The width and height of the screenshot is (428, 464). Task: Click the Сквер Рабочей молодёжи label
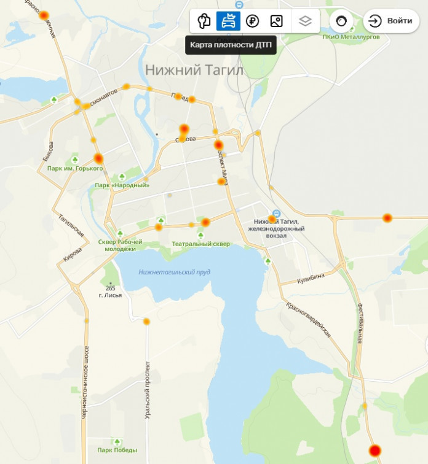tap(121, 246)
